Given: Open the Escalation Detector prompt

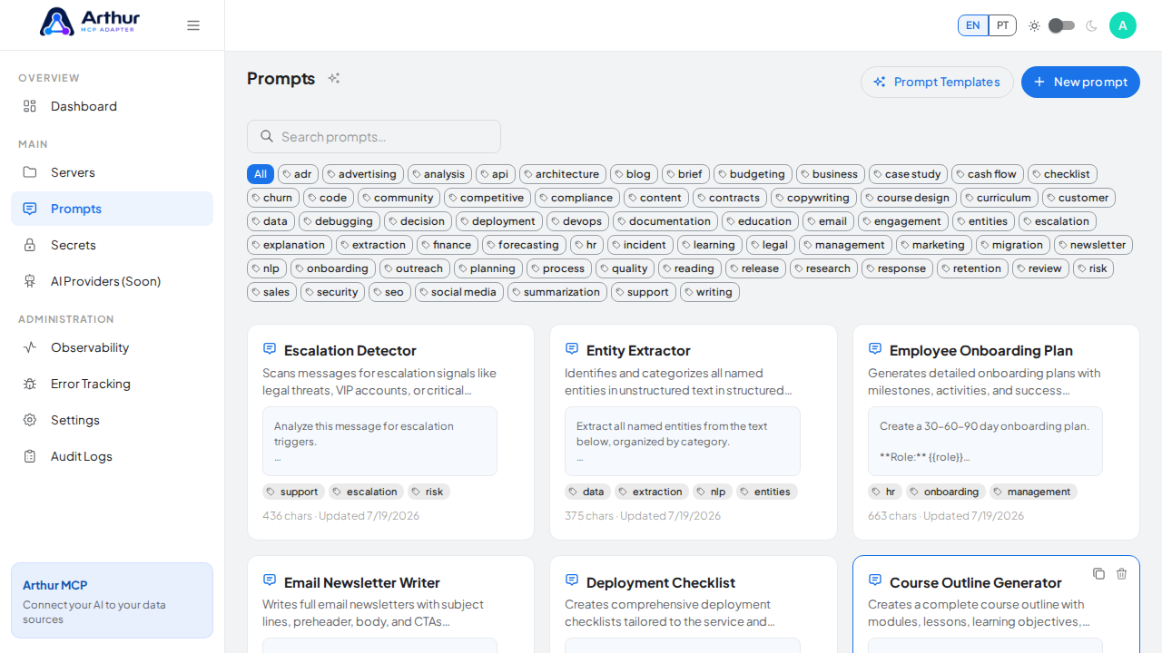Looking at the screenshot, I should 390,432.
